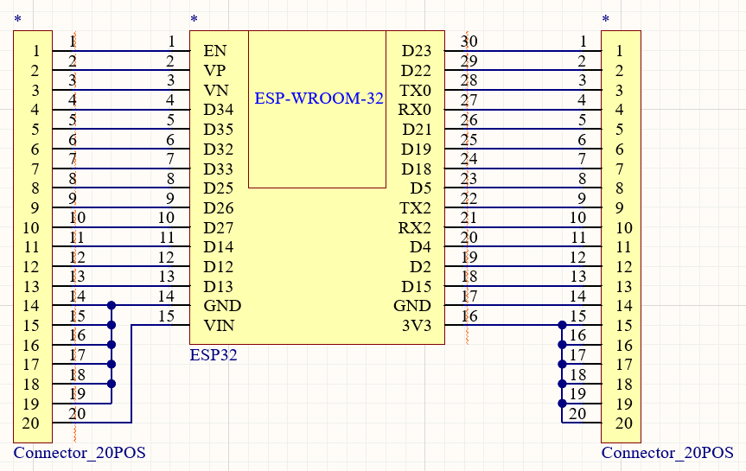This screenshot has height=471, width=746.
Task: Select the VIN pin on ESP32
Action: click(219, 326)
